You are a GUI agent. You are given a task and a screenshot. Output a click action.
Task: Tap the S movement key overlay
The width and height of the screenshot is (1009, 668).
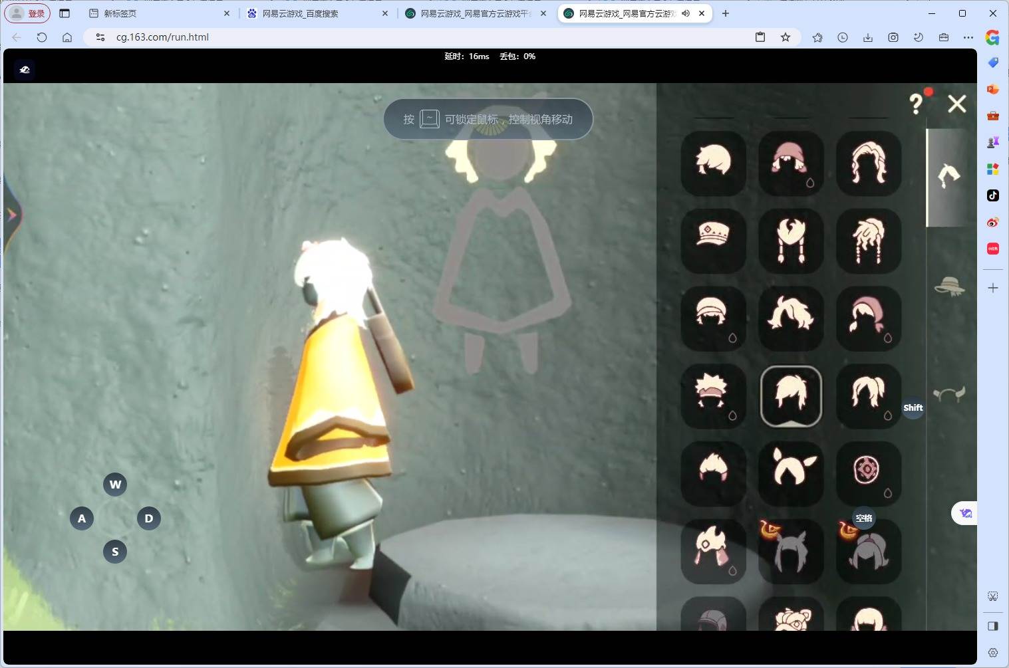coord(115,552)
